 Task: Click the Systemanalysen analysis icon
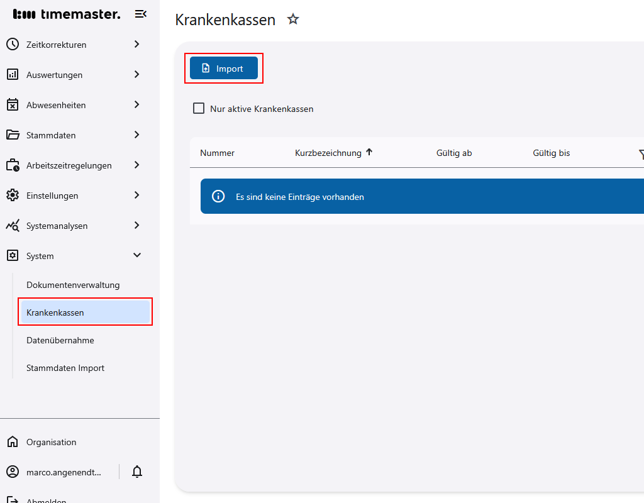(13, 225)
